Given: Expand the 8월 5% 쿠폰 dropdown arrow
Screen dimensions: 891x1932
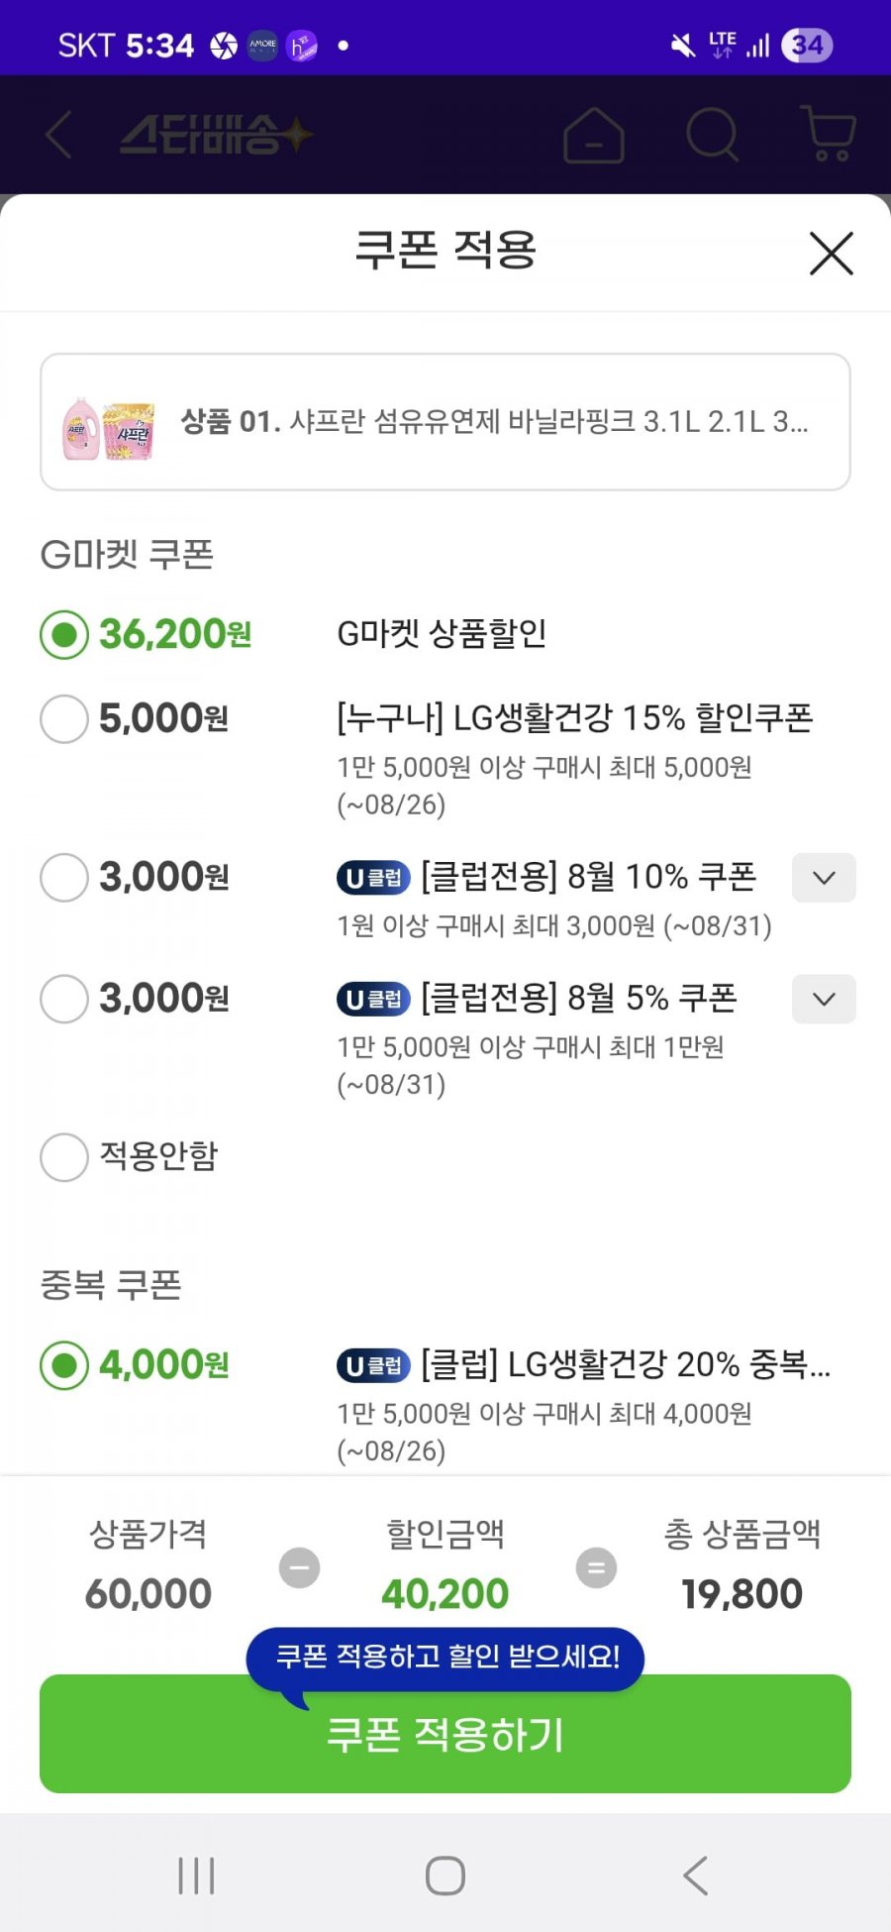Looking at the screenshot, I should [x=824, y=999].
